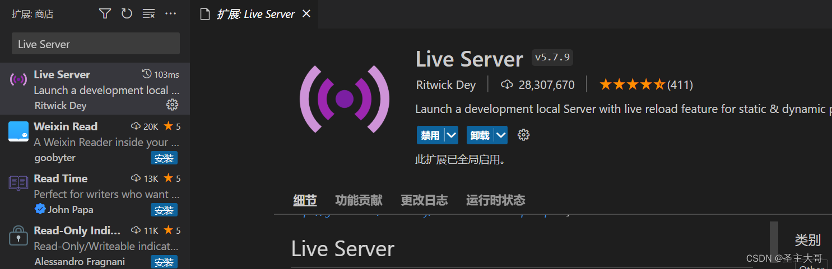Click the 禁用 disable button

(430, 135)
